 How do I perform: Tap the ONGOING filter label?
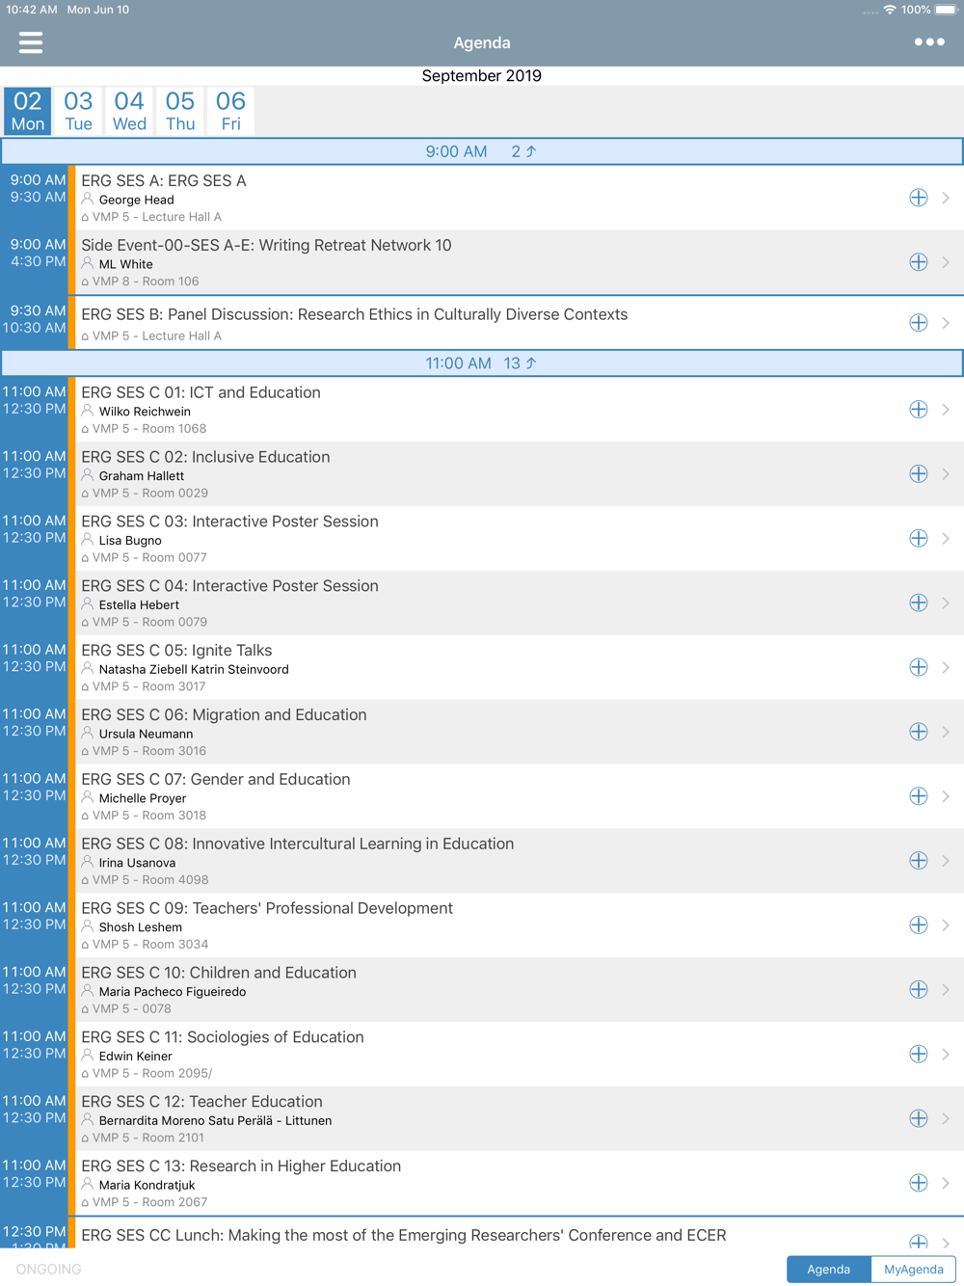[49, 1269]
